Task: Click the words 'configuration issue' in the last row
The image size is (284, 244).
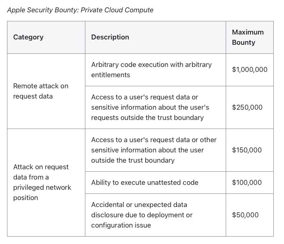Action: [121, 225]
